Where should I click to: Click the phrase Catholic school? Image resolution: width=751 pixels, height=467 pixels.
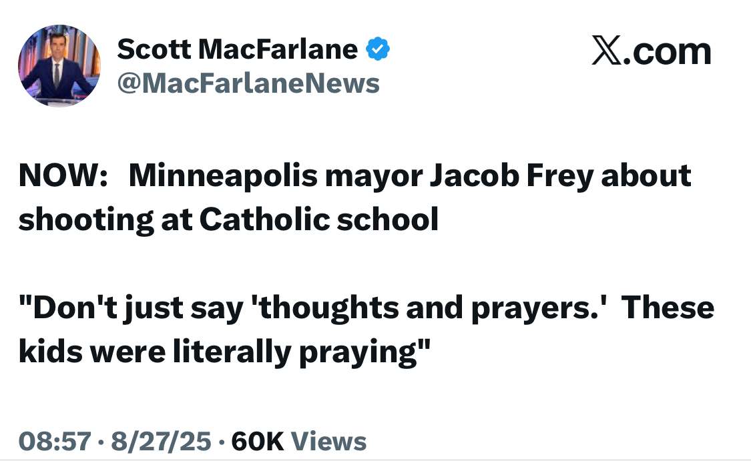319,219
